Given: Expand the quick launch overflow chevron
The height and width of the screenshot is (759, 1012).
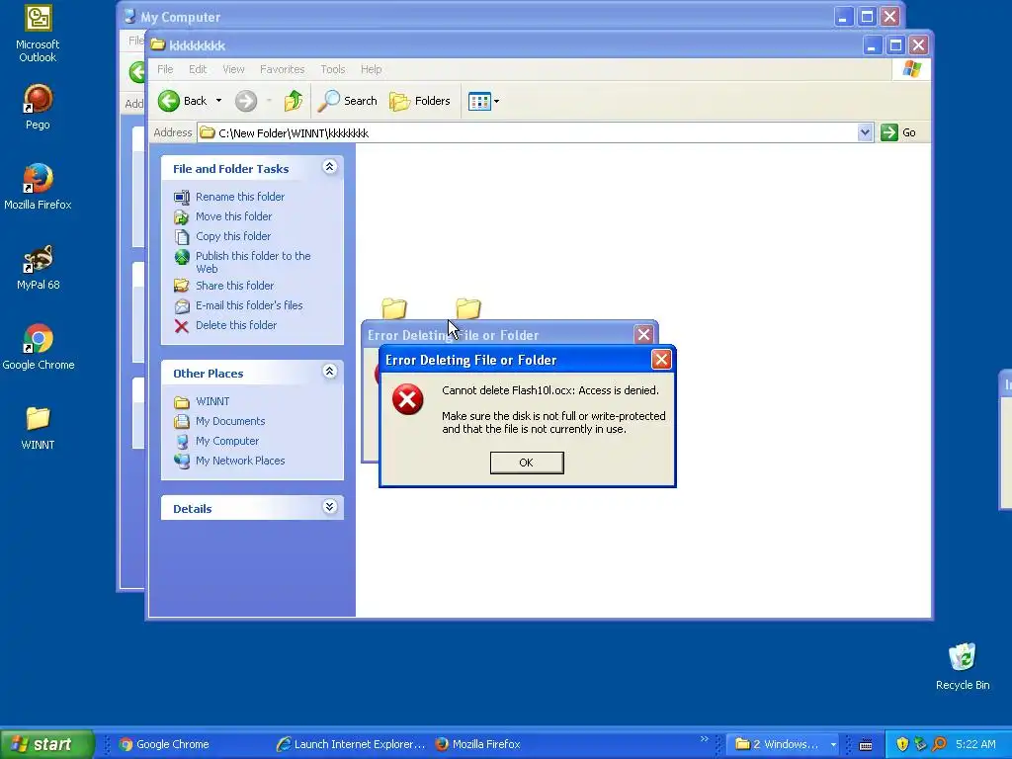Looking at the screenshot, I should pos(704,739).
